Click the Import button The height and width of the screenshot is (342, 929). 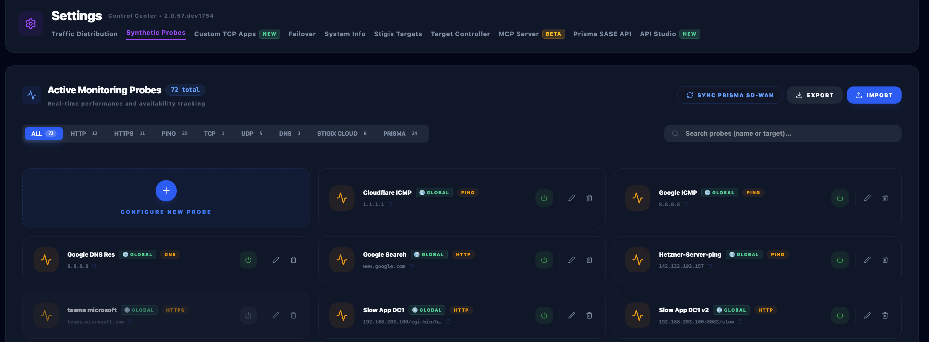click(874, 95)
